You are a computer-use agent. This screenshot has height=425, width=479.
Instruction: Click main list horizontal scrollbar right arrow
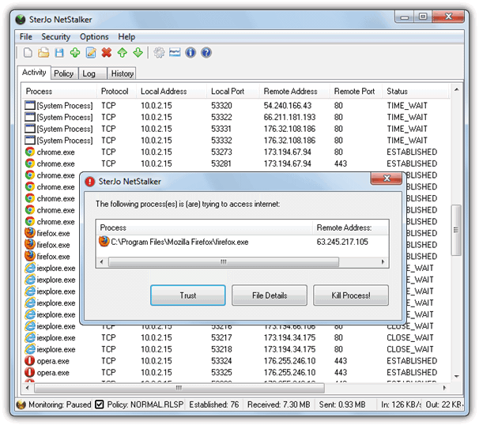[444, 388]
